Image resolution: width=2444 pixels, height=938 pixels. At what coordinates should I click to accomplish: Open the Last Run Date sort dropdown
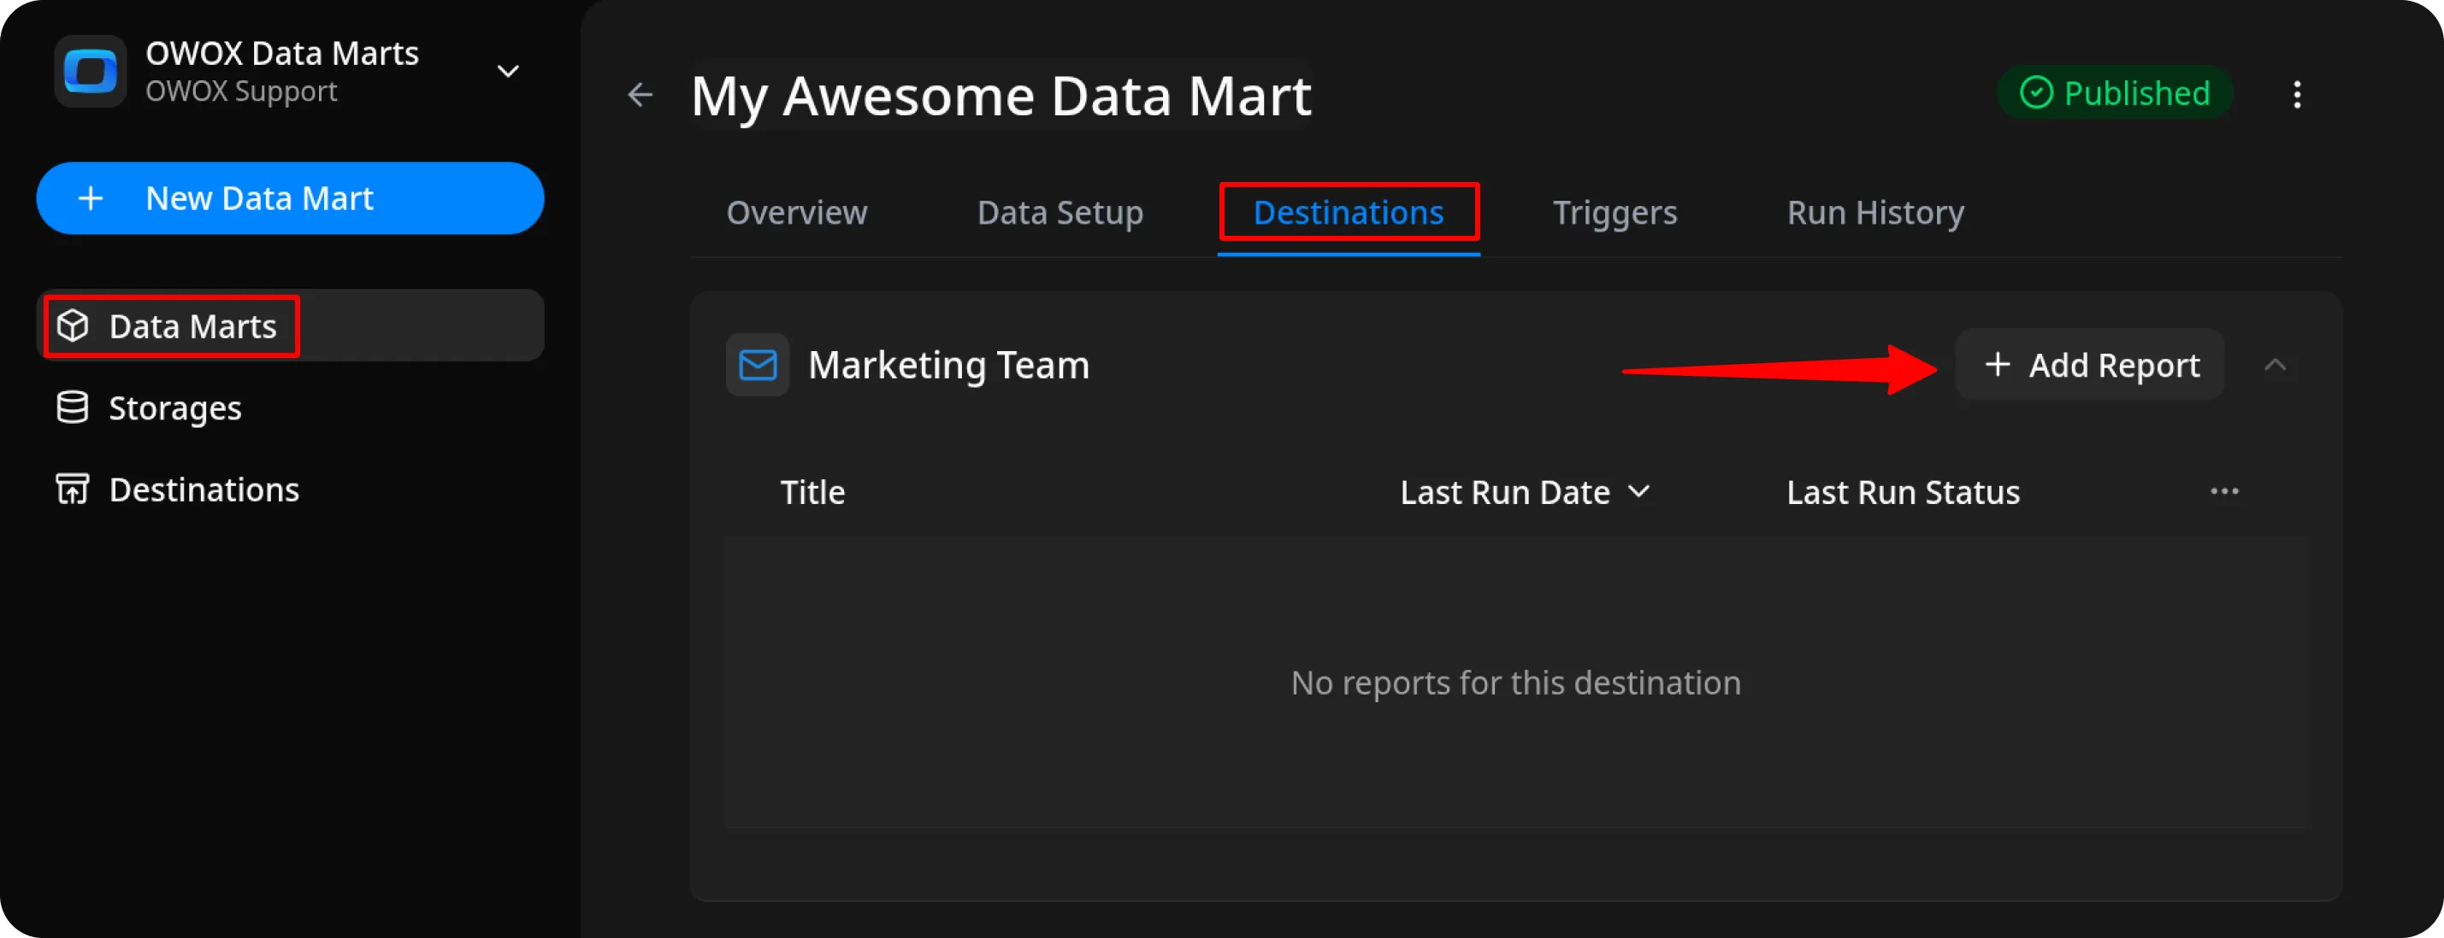pos(1639,492)
